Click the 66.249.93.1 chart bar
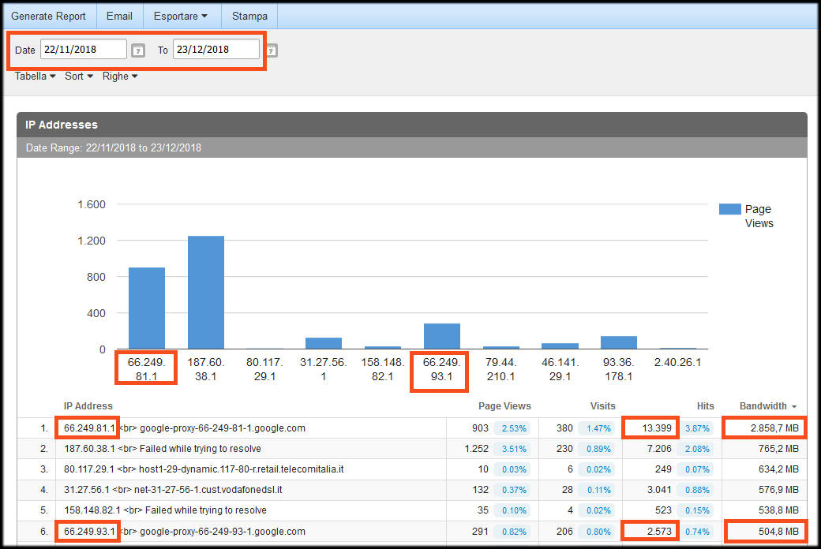Viewport: 821px width, 549px height. [x=442, y=336]
